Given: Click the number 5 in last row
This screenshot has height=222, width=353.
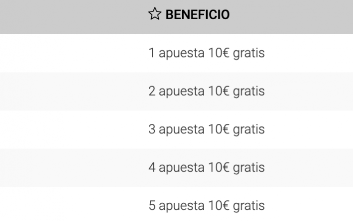Looking at the screenshot, I should (152, 205).
